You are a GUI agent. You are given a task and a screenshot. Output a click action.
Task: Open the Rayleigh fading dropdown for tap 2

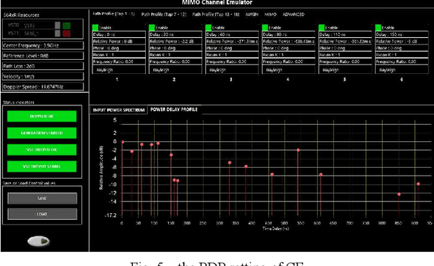[x=176, y=70]
